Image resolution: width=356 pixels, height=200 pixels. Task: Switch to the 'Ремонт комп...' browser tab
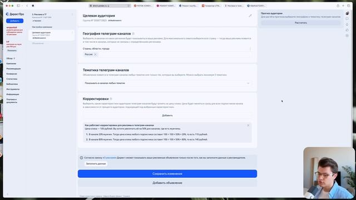(166, 6)
